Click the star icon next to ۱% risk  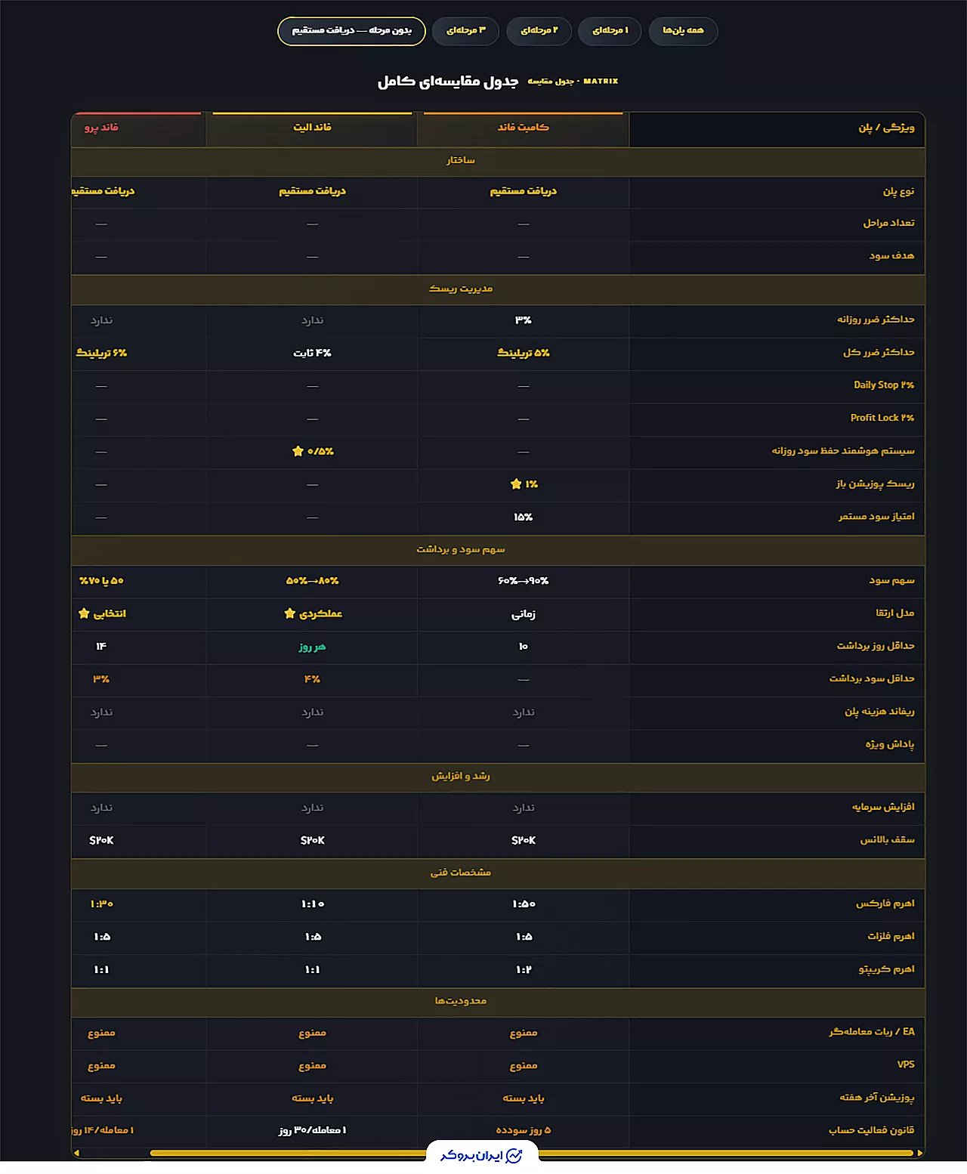516,484
